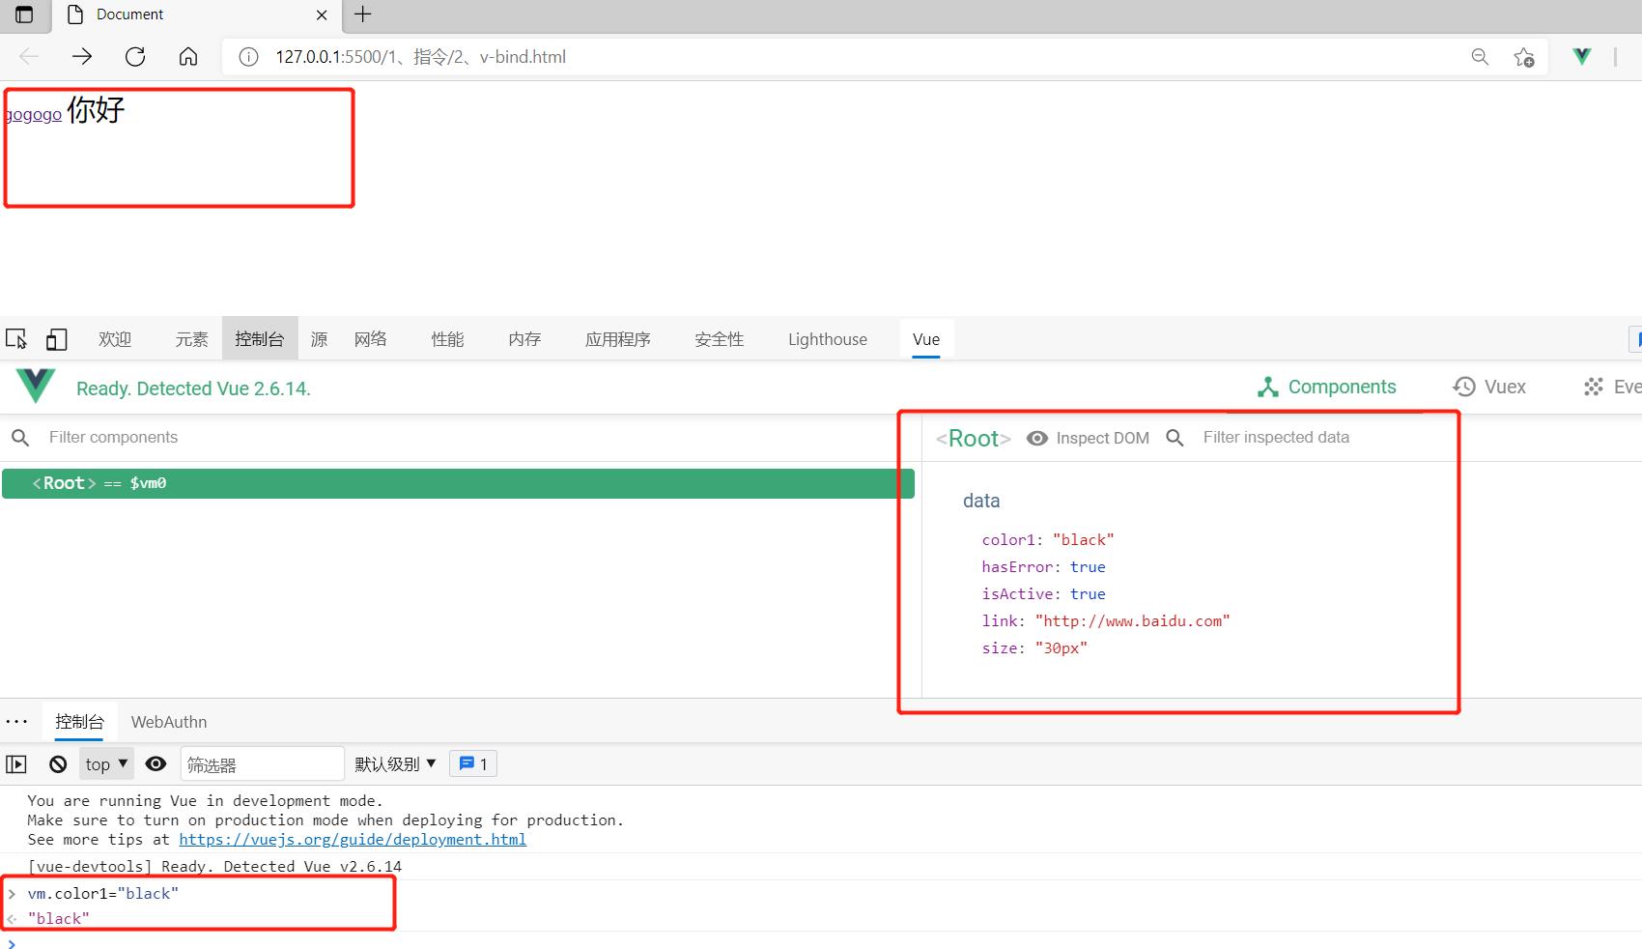Switch to the Lighthouse tab
Screen dimensions: 1642x949
pos(828,339)
